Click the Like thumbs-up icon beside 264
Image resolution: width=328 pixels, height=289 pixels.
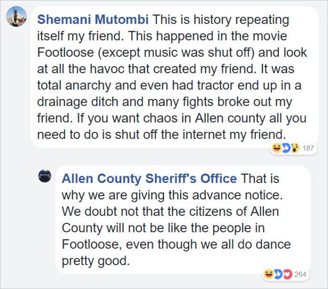tap(278, 274)
